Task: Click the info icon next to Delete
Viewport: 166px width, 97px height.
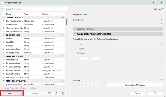Action: [49, 93]
